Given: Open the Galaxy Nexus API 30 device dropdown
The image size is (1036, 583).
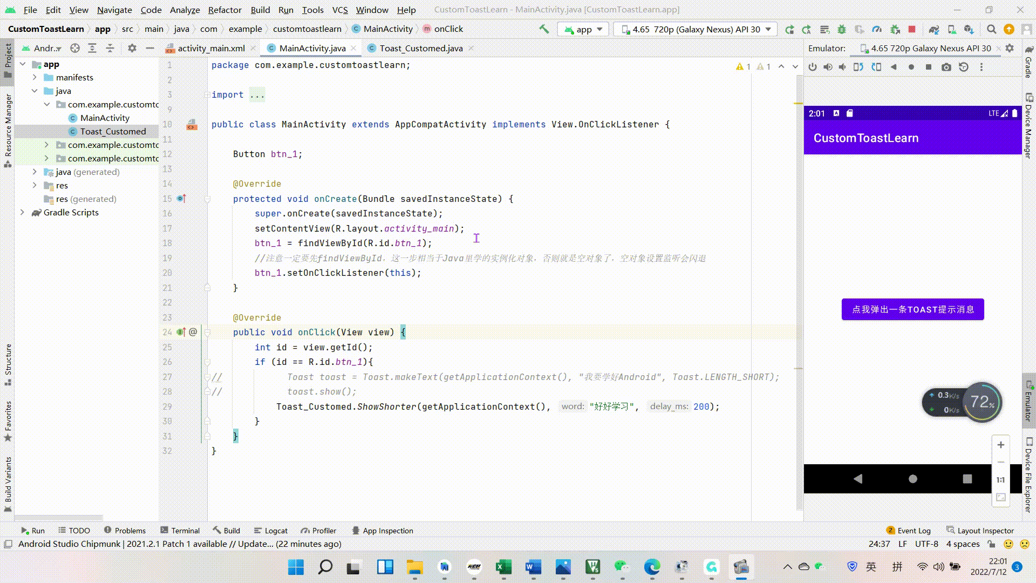Looking at the screenshot, I should click(x=696, y=29).
